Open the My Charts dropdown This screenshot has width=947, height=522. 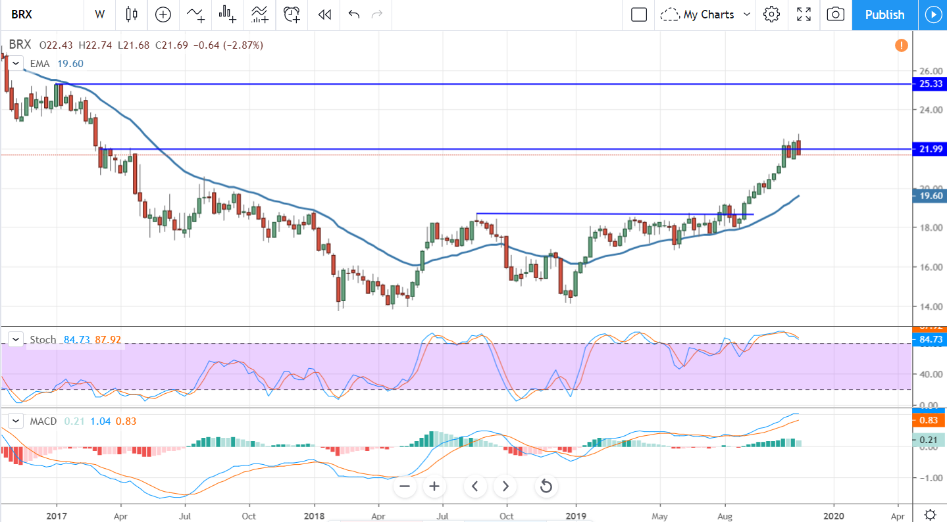705,14
